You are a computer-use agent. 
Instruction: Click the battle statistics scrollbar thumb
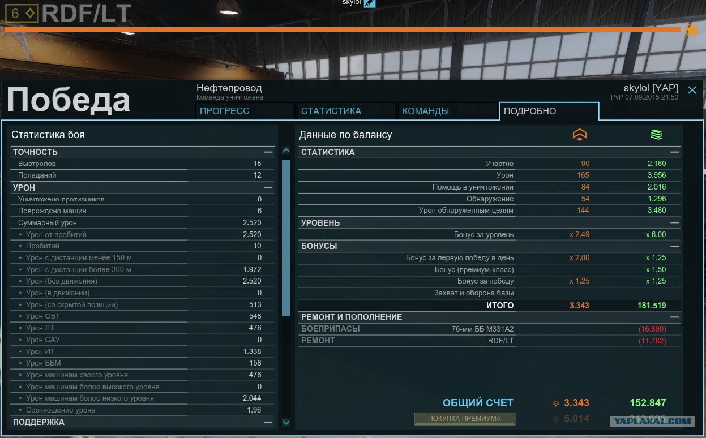coord(286,237)
